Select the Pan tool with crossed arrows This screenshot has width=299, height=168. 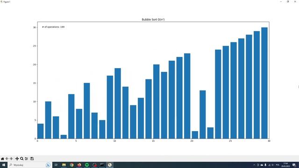[x=17, y=159]
